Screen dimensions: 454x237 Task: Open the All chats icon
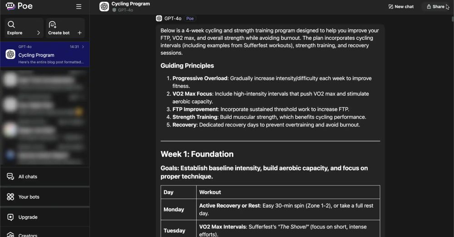coord(10,176)
